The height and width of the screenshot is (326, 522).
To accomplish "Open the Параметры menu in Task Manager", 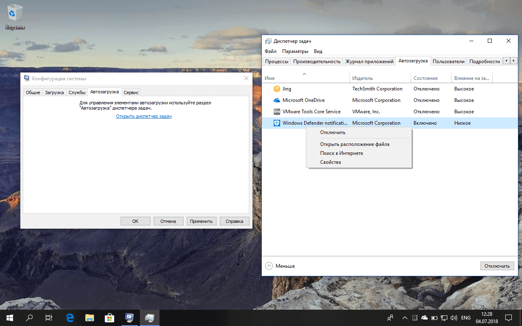I will coord(295,51).
